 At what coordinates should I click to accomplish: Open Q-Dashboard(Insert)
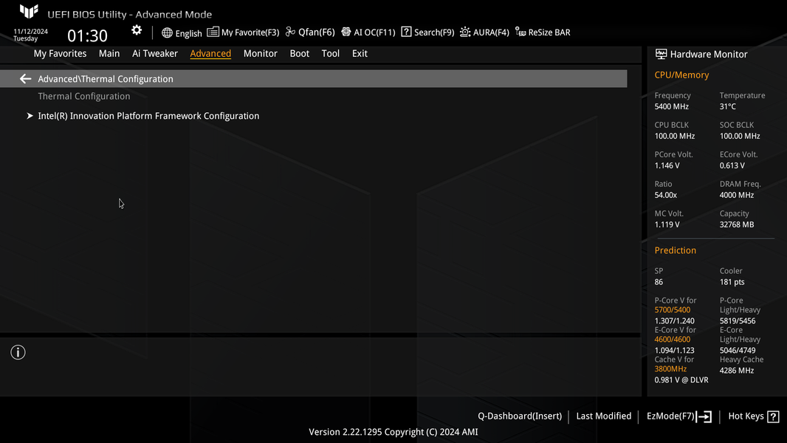[520, 416]
